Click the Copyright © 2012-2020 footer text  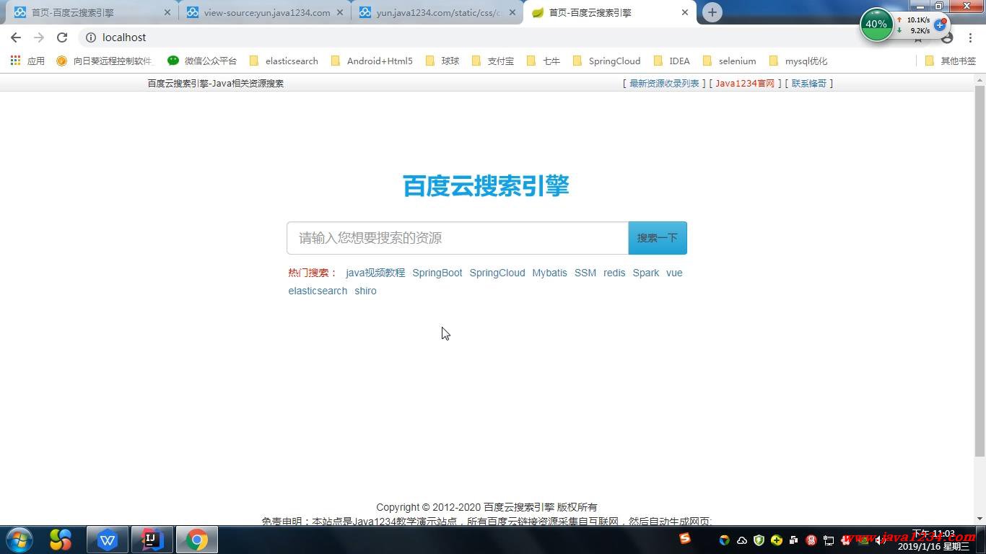(487, 507)
